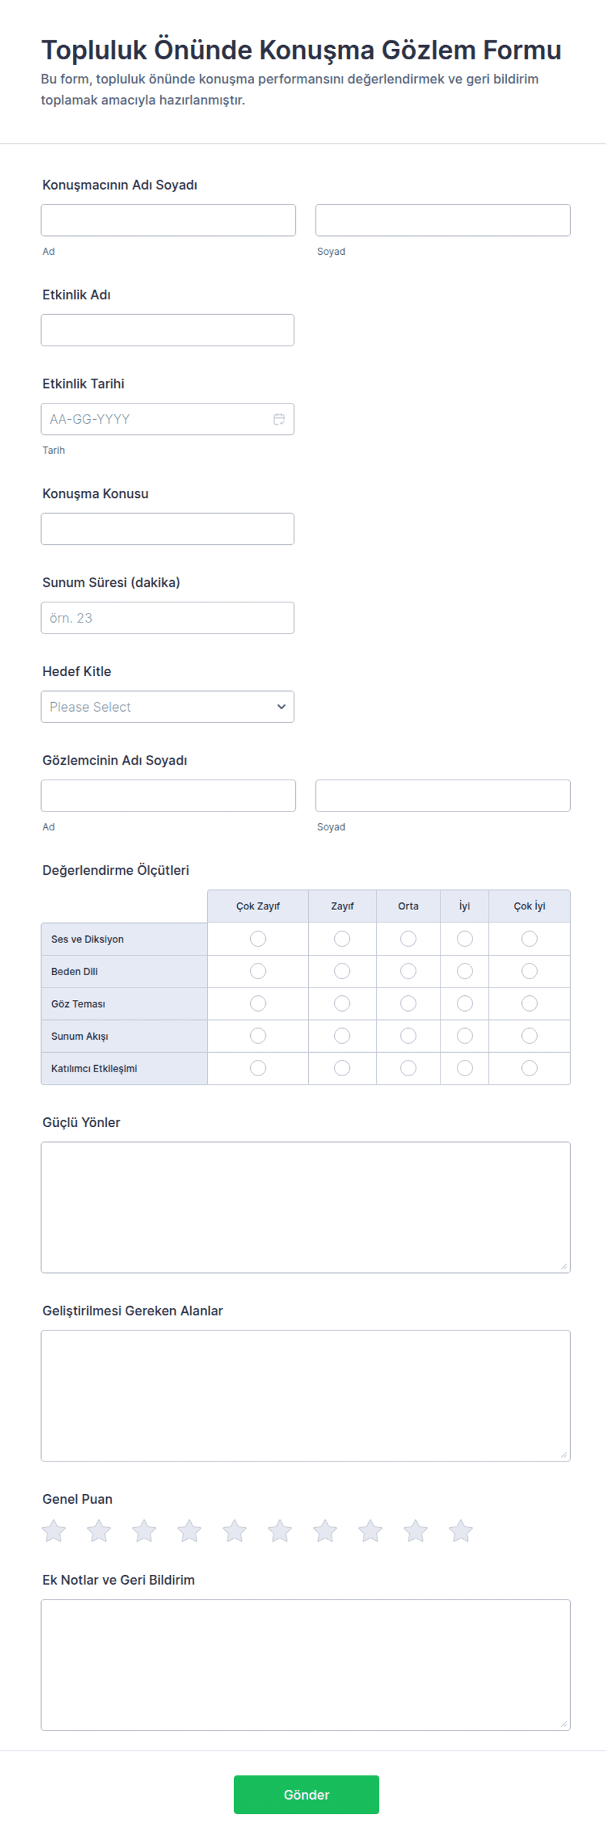This screenshot has height=1846, width=606.
Task: Choose the tenth star rating
Action: pos(461,1531)
